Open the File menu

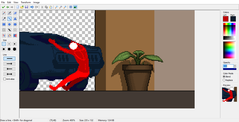click(x=3, y=2)
